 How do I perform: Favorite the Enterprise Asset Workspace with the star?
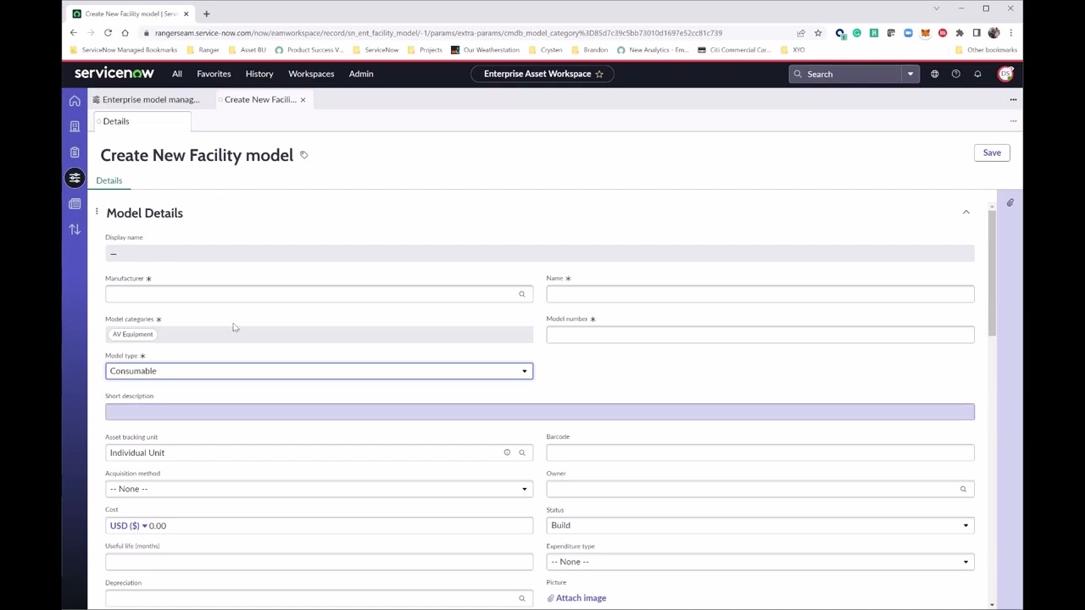point(599,74)
